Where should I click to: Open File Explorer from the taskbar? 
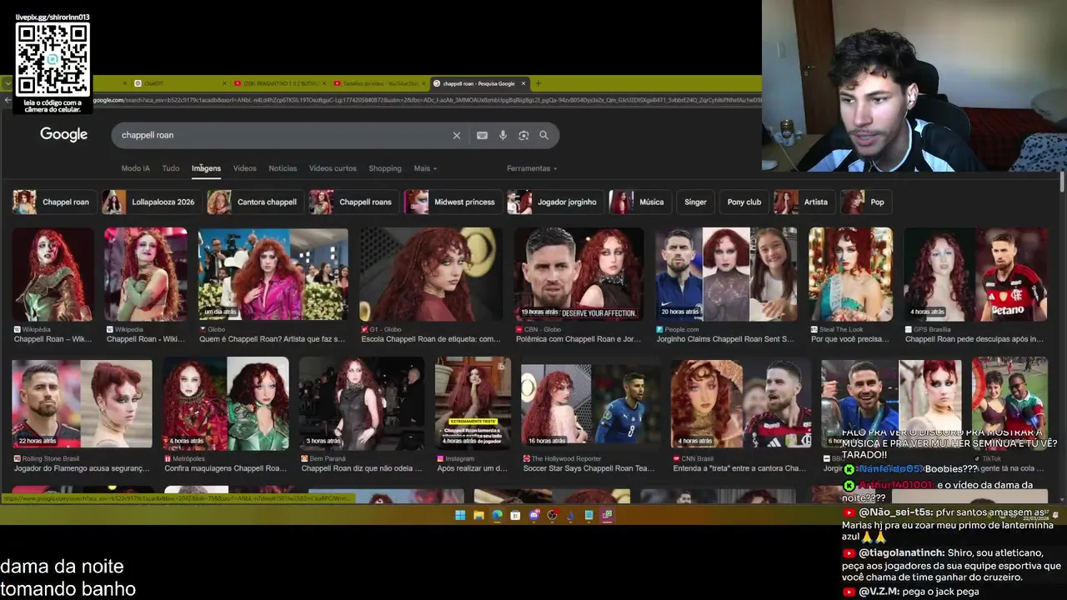coord(478,515)
